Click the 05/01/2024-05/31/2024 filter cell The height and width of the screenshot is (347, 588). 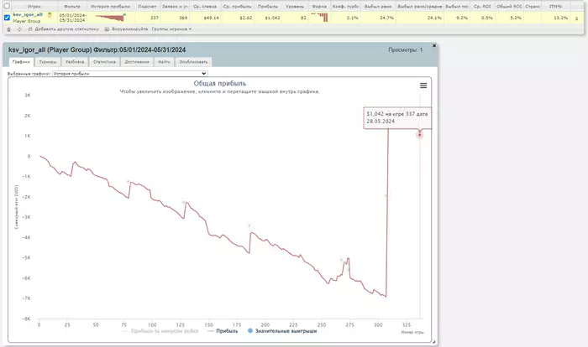pyautogui.click(x=73, y=18)
